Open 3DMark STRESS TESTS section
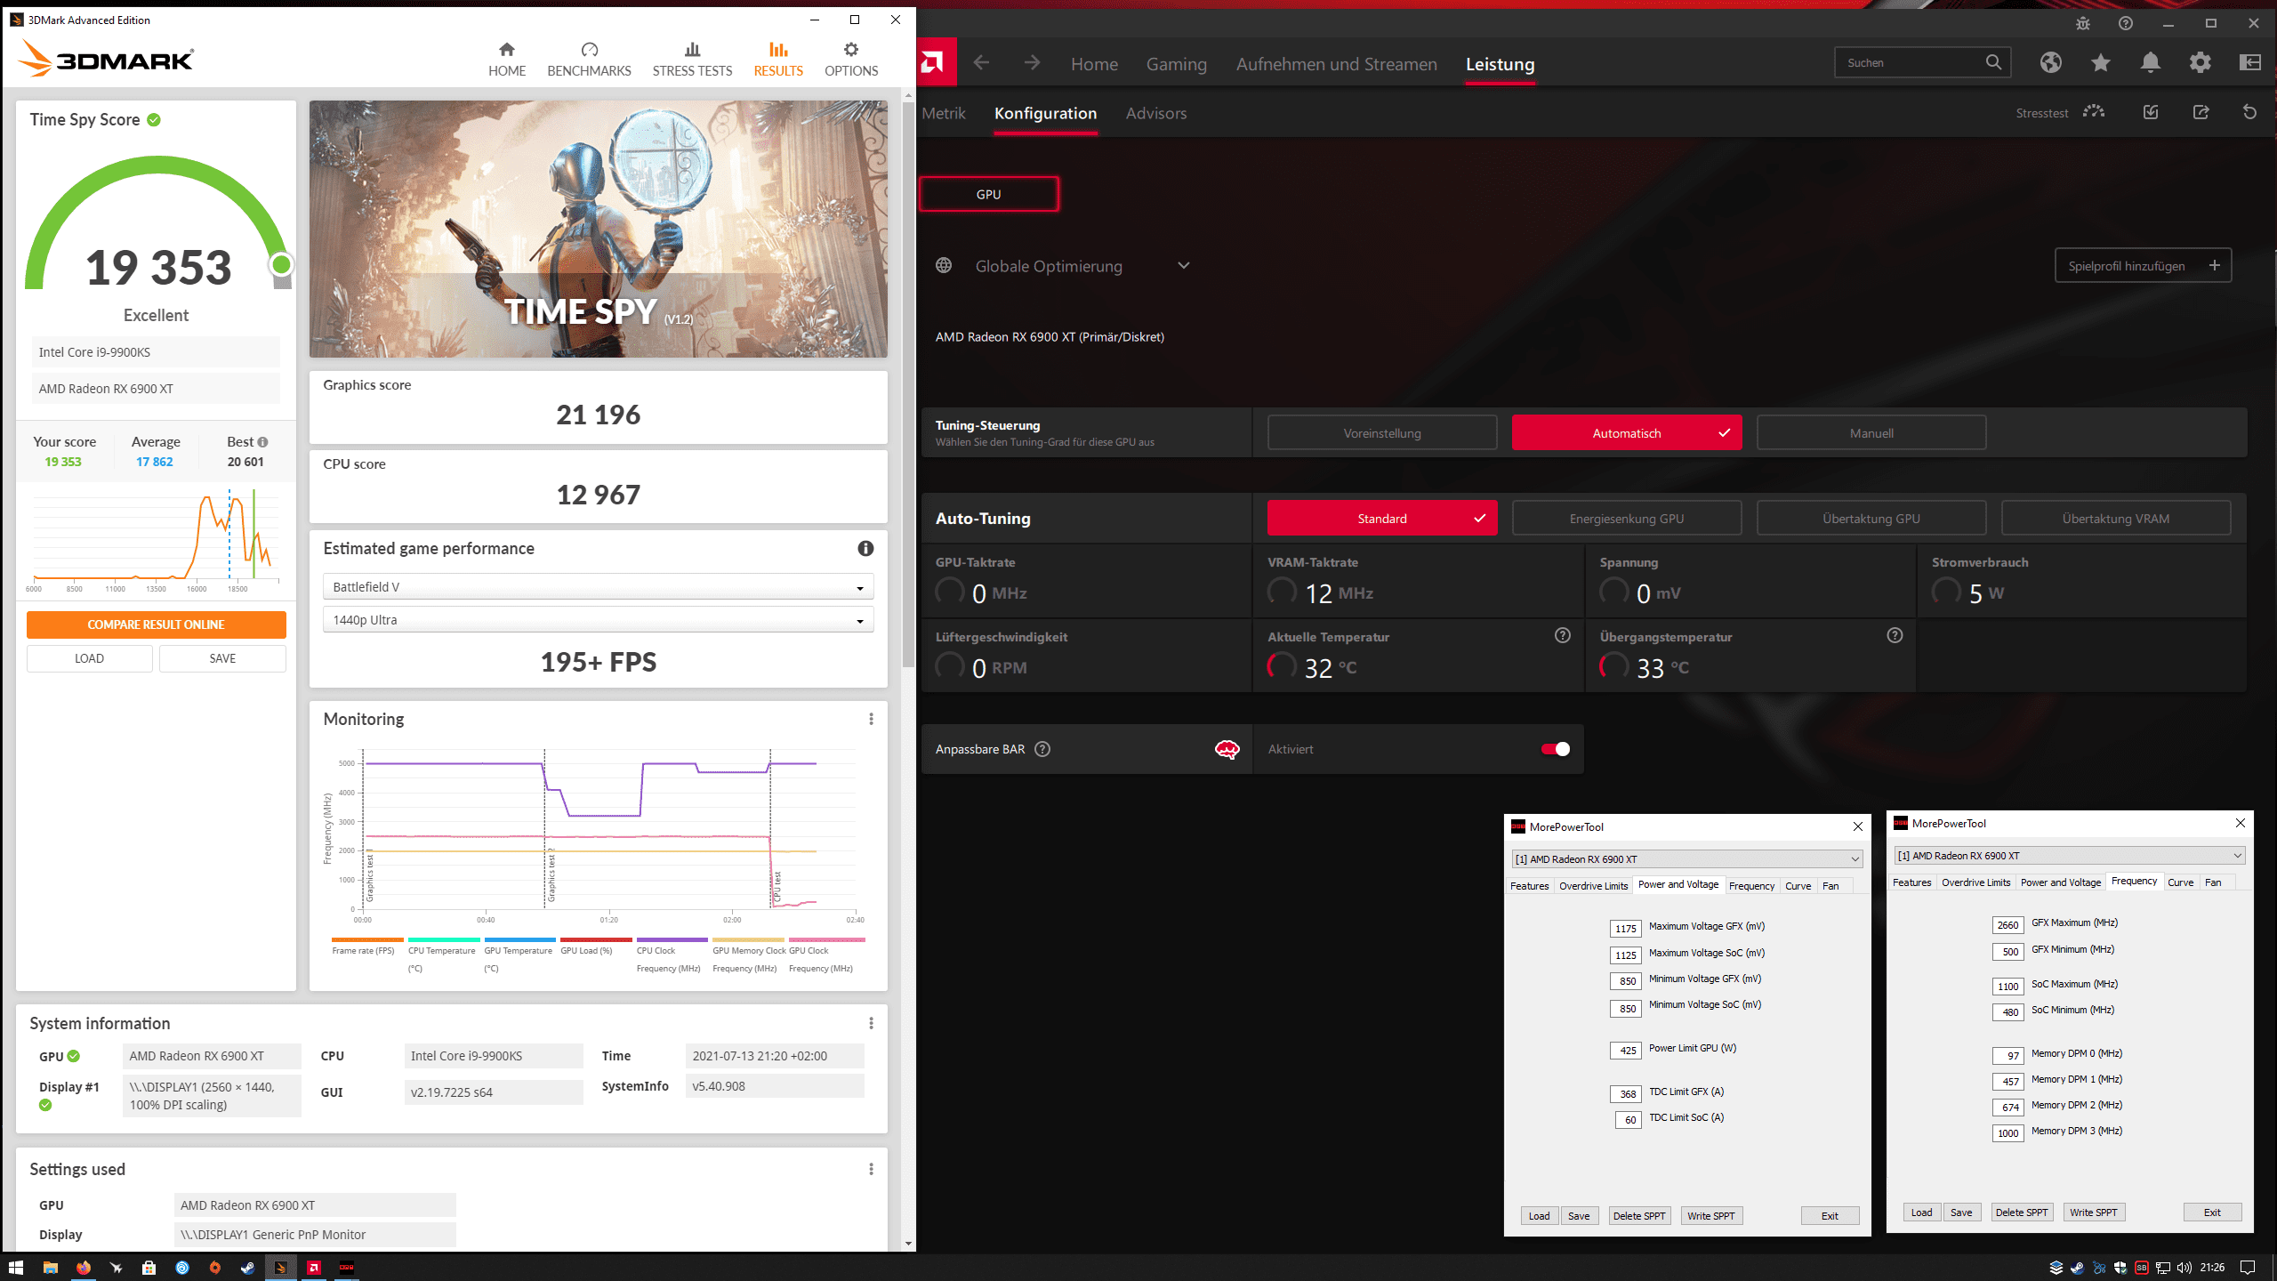Screen dimensions: 2277x1281 (x=692, y=60)
